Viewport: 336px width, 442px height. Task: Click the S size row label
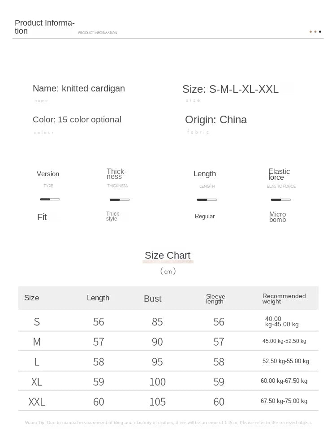point(37,321)
